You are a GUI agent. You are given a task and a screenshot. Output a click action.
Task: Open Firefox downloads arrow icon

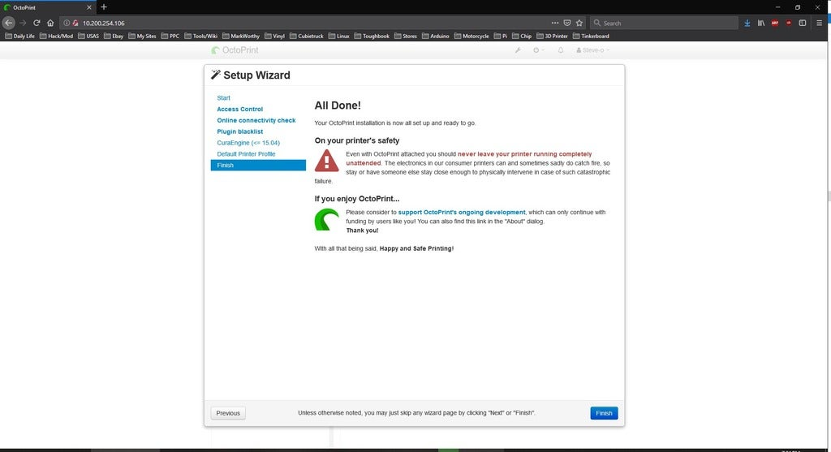[x=747, y=23]
